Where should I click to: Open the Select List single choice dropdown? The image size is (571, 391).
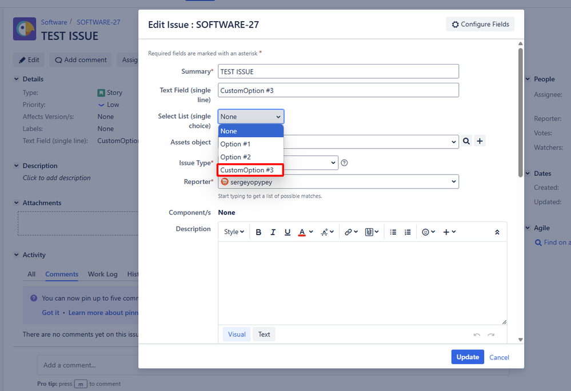pyautogui.click(x=251, y=117)
